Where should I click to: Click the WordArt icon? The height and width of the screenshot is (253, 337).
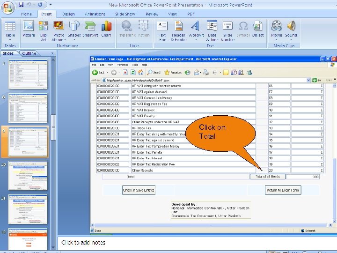[196, 26]
